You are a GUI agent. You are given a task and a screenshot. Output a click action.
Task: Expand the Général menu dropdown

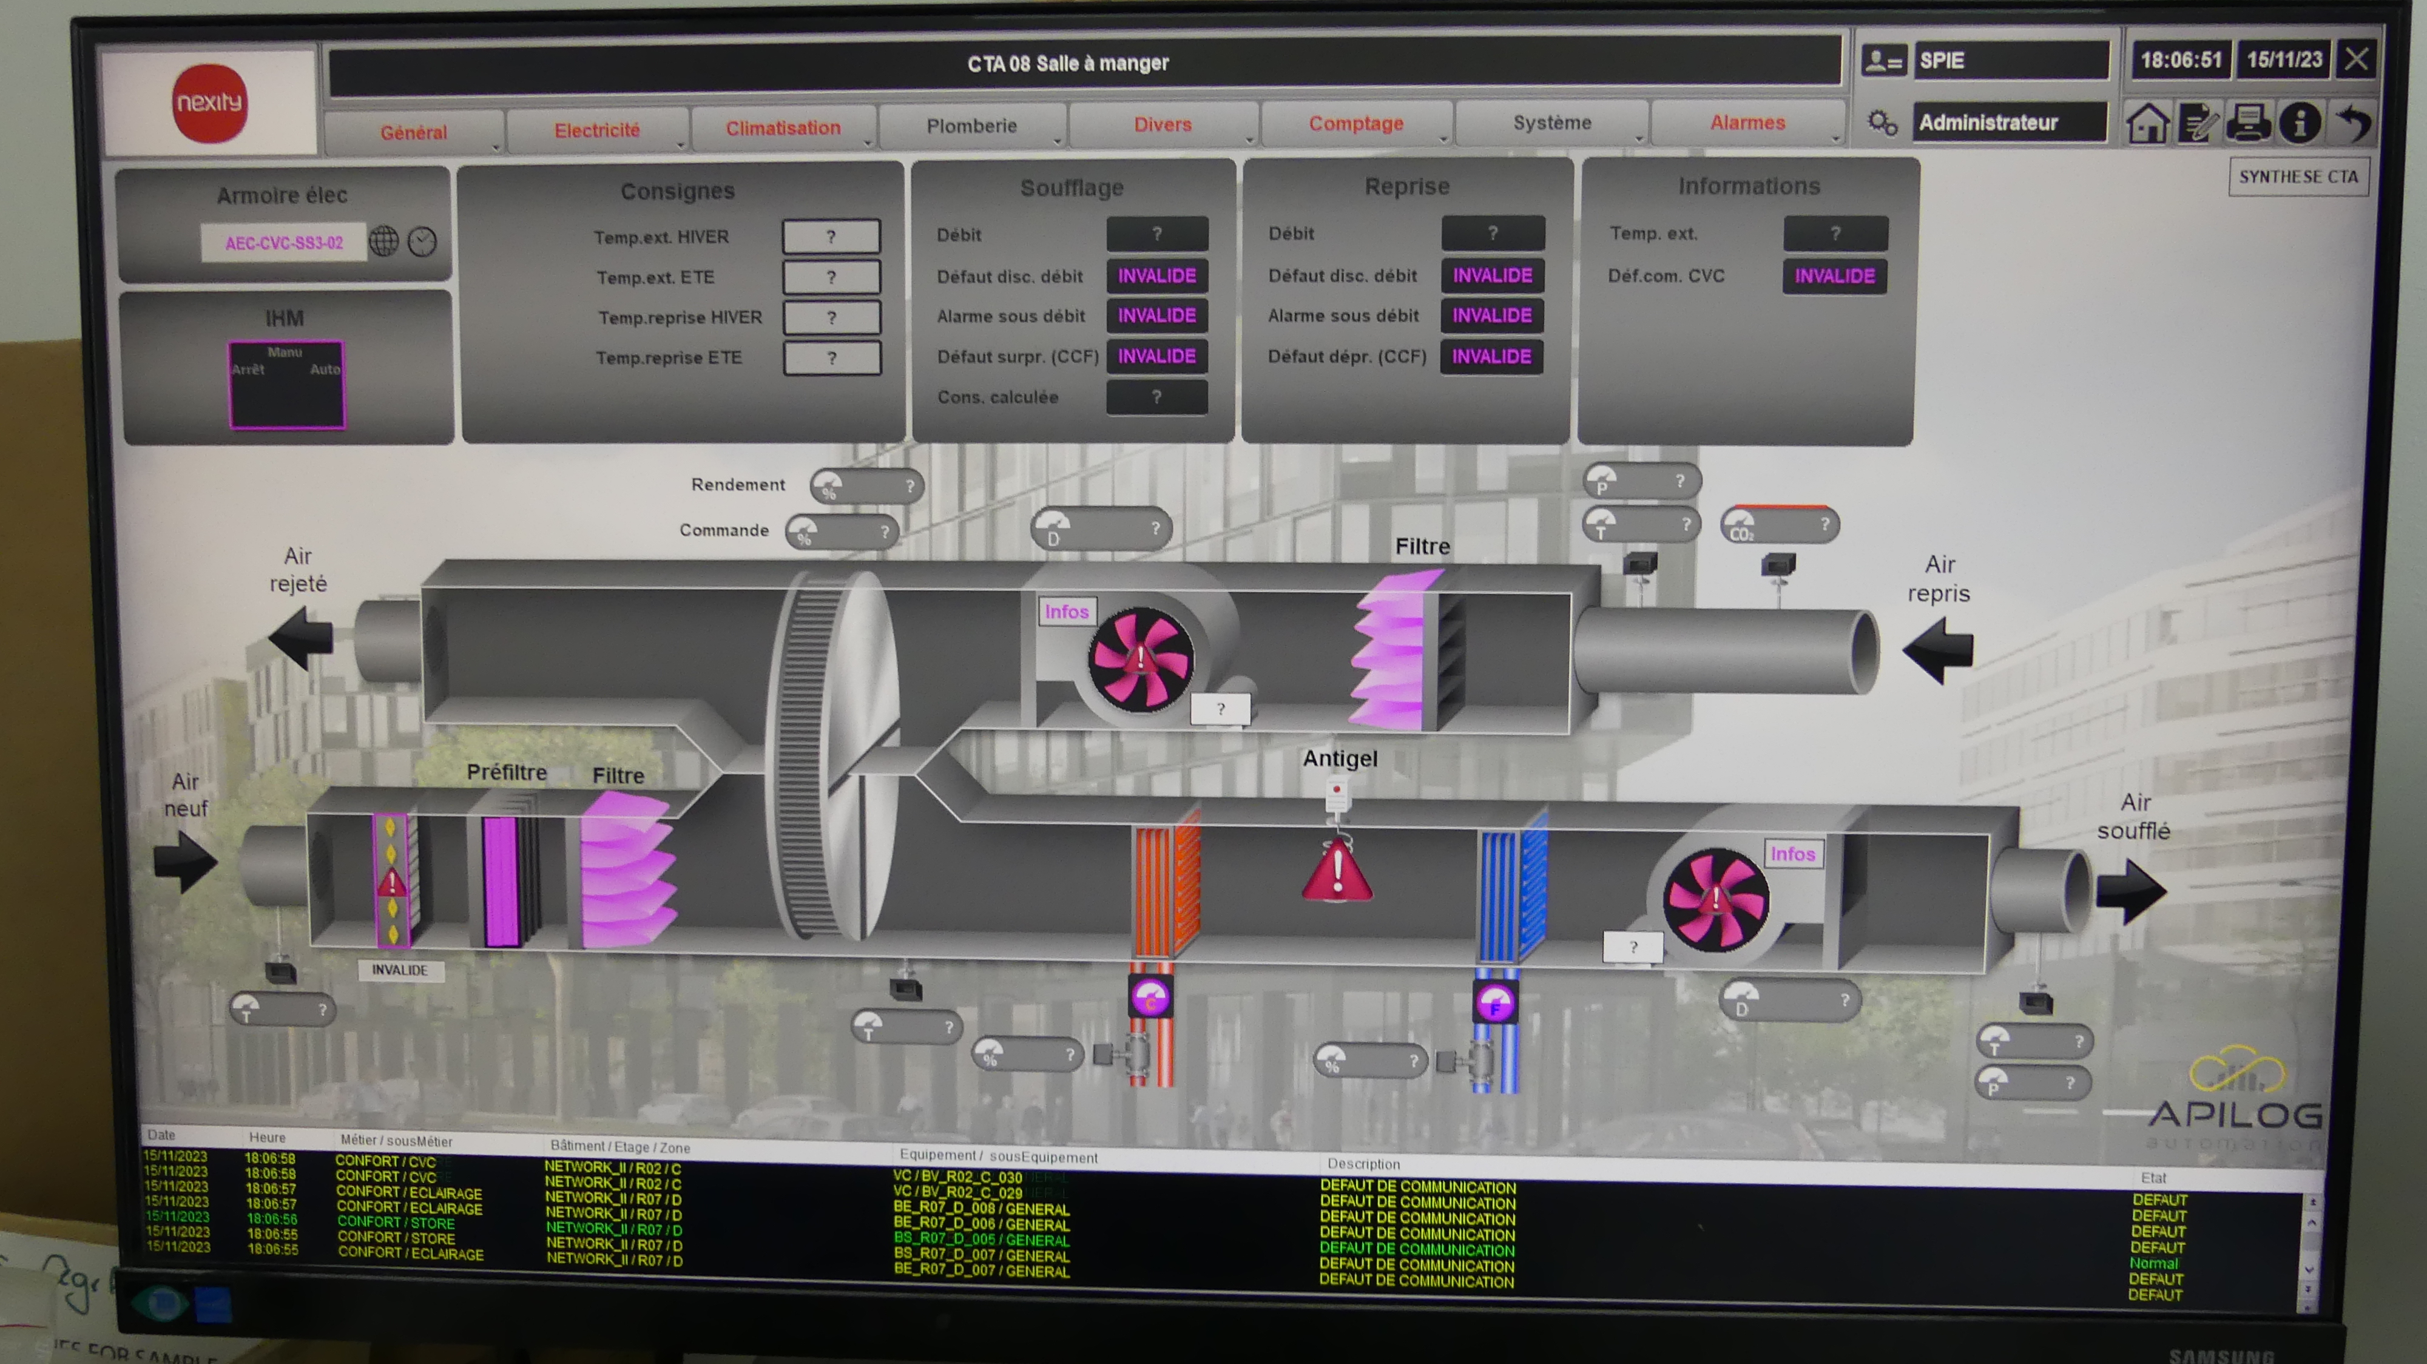[x=414, y=133]
